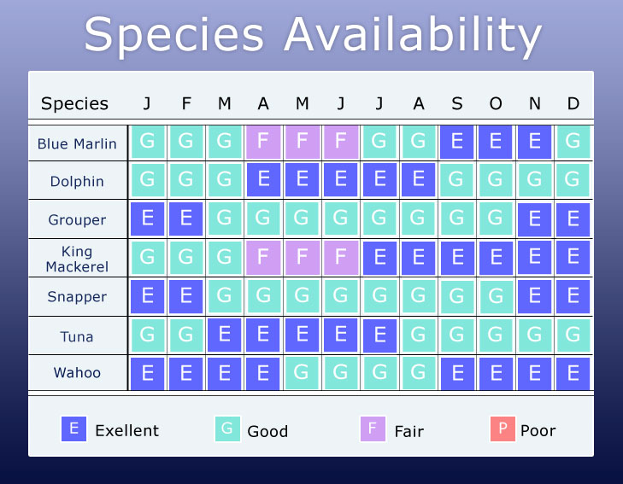Screen dimensions: 623x484
Task: Click the Good legend swatch
Action: (227, 429)
